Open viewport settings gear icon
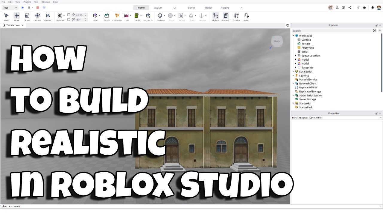383x215 pixels. click(x=288, y=25)
